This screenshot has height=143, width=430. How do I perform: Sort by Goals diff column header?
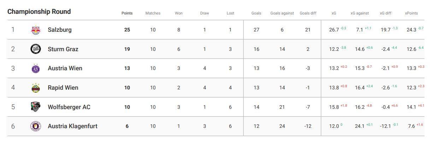tap(308, 13)
